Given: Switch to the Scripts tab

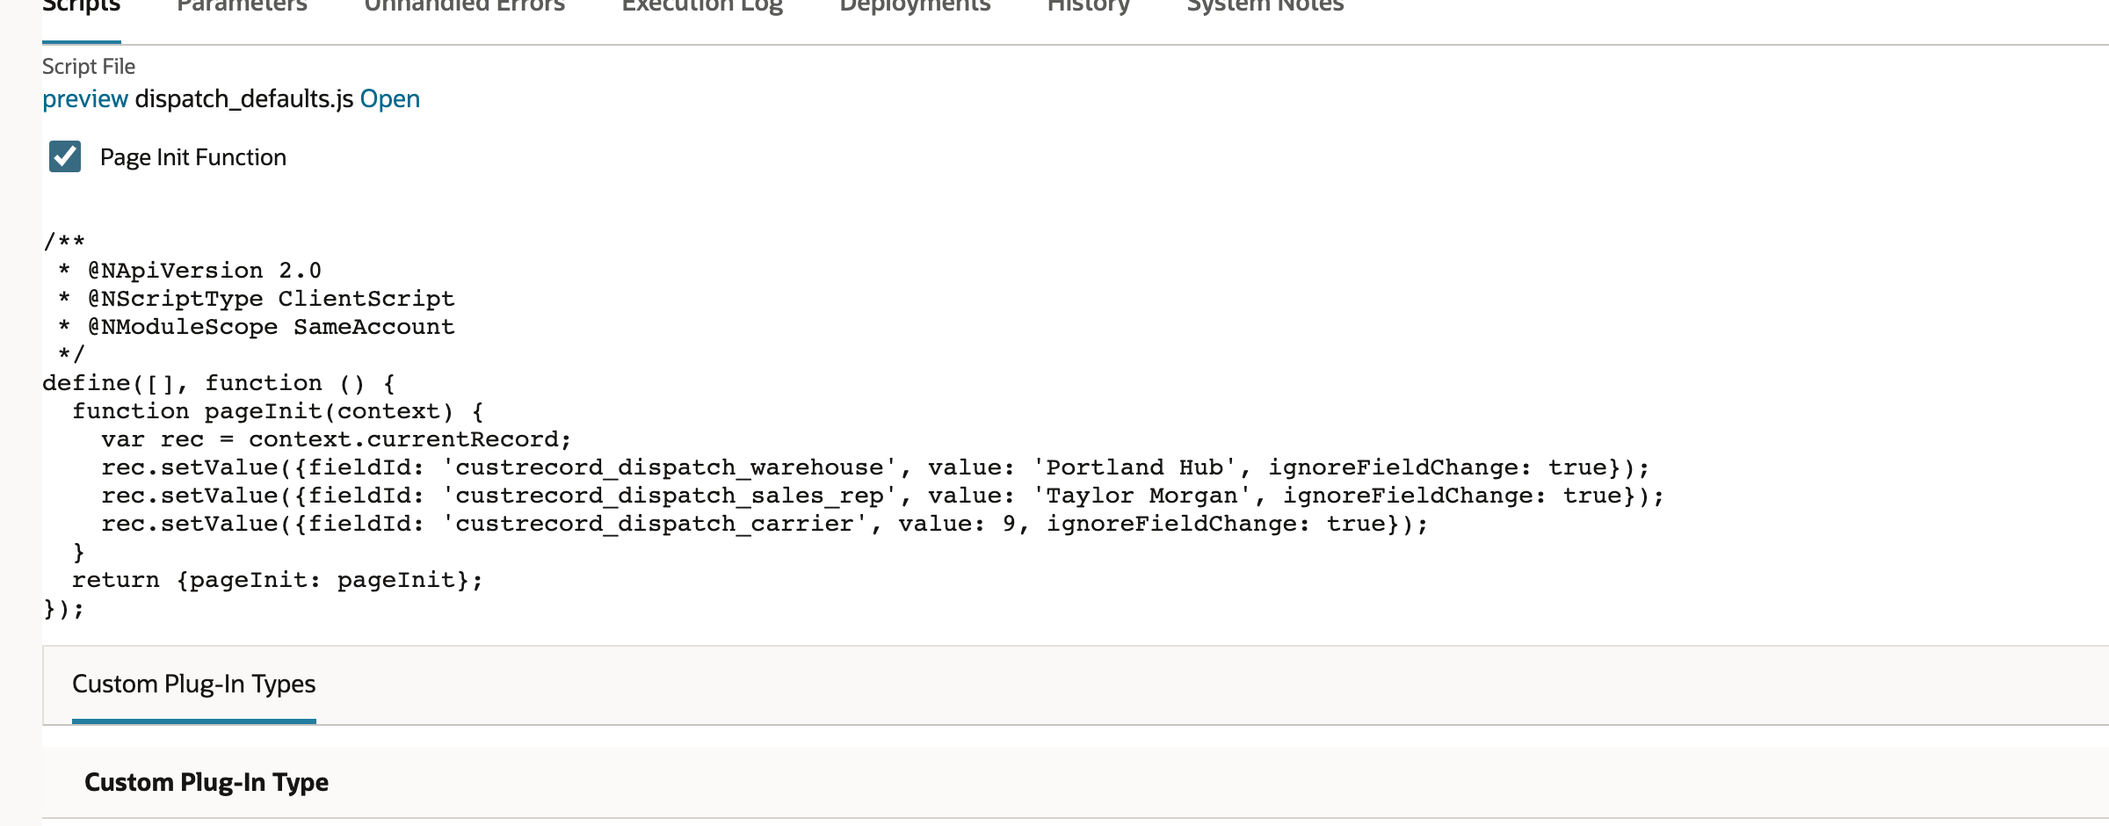Looking at the screenshot, I should pos(81,7).
